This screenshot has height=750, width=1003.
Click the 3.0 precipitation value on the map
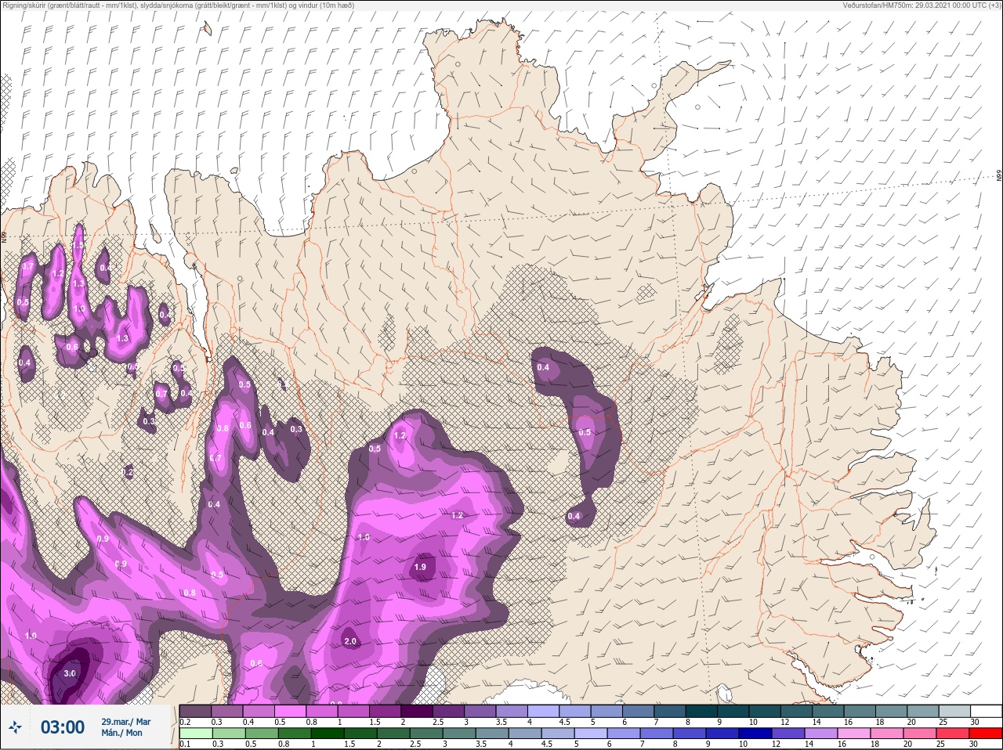(x=70, y=673)
